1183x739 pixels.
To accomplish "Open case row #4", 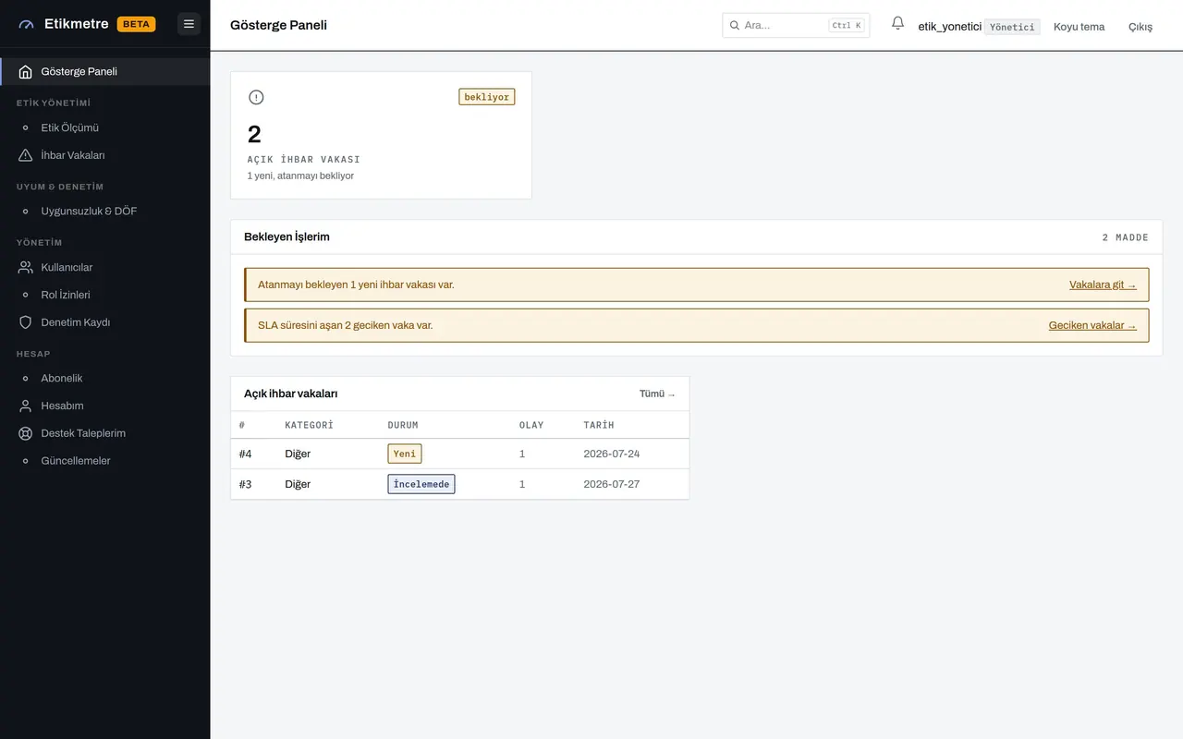I will tap(459, 454).
